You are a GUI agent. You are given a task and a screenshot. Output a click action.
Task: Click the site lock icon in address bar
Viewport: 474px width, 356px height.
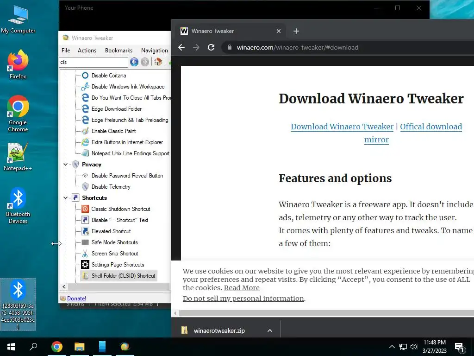(x=230, y=47)
